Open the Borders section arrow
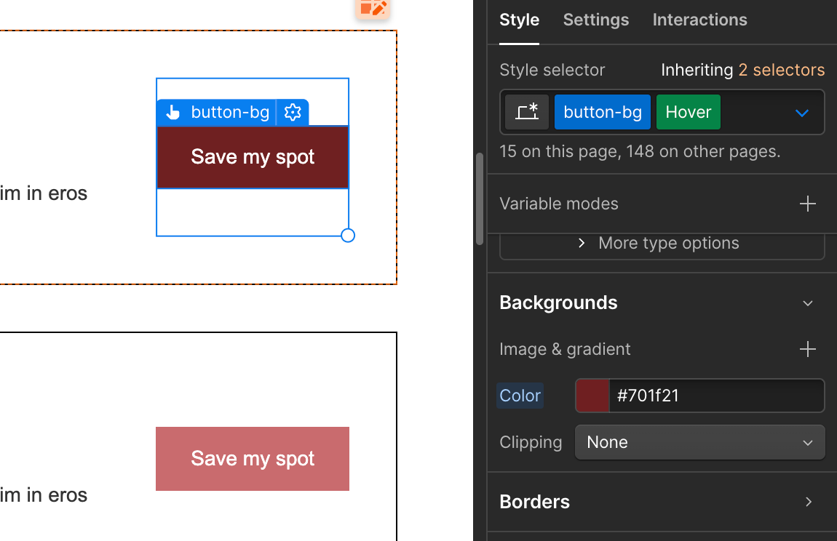The height and width of the screenshot is (541, 837). pyautogui.click(x=808, y=502)
